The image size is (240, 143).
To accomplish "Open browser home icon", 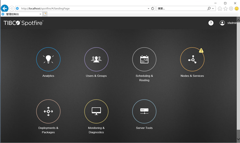I will pyautogui.click(x=220, y=9).
